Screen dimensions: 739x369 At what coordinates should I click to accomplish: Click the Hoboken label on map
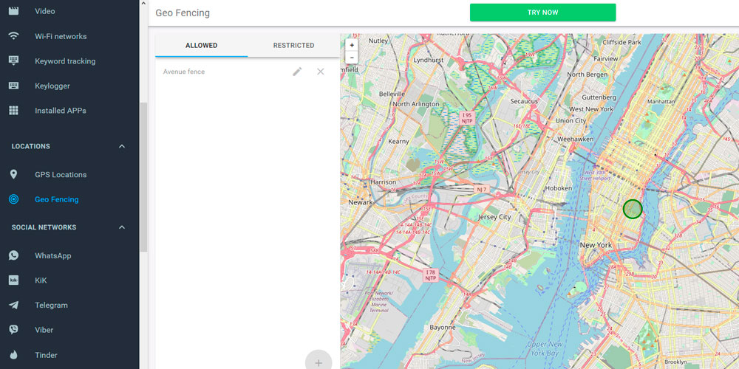click(558, 187)
